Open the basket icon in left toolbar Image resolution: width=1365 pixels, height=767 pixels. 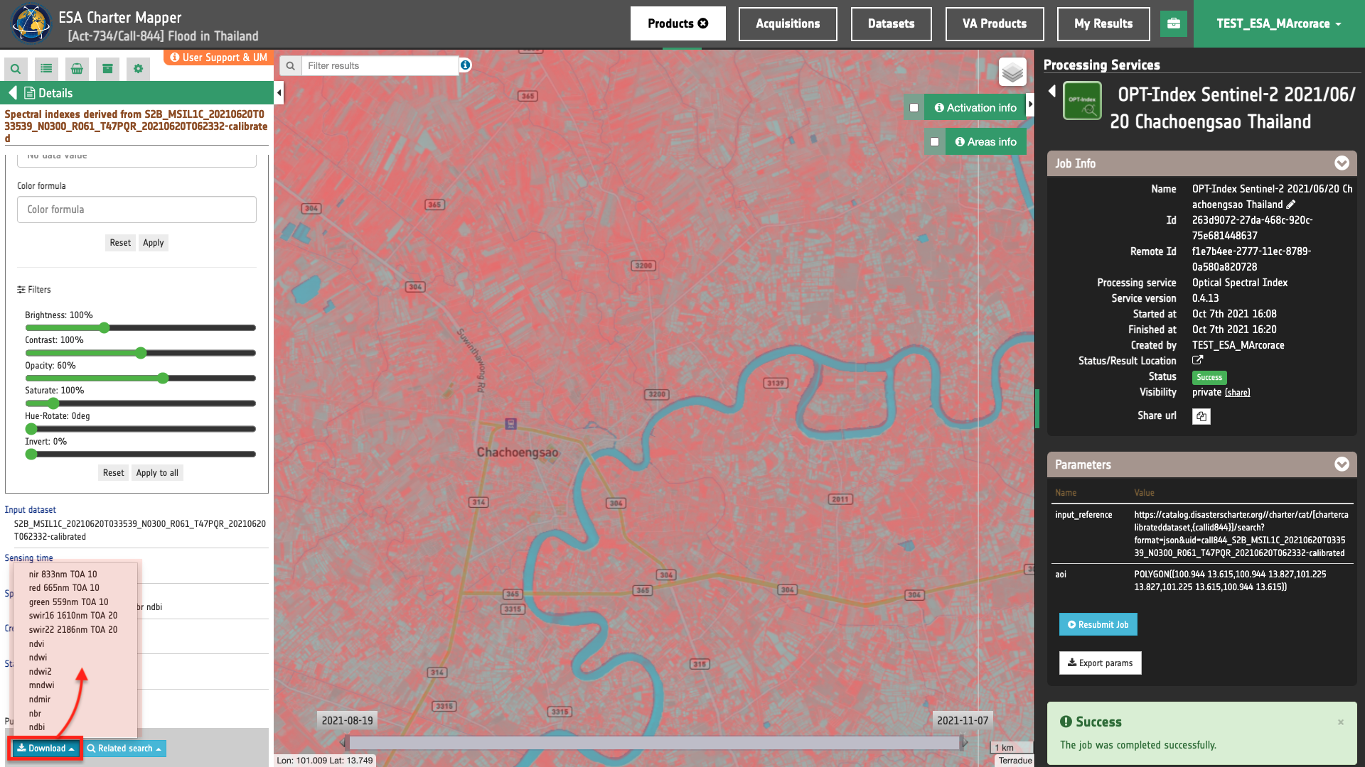(x=77, y=69)
